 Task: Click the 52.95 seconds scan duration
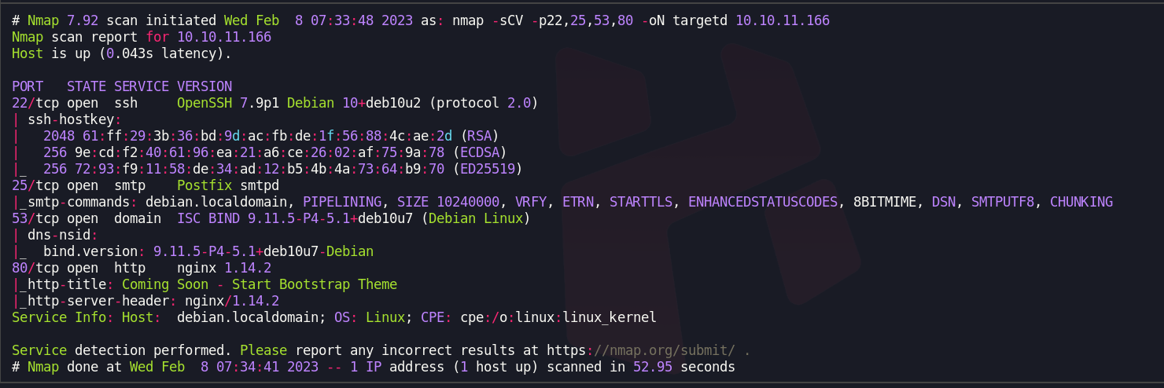[x=684, y=367]
